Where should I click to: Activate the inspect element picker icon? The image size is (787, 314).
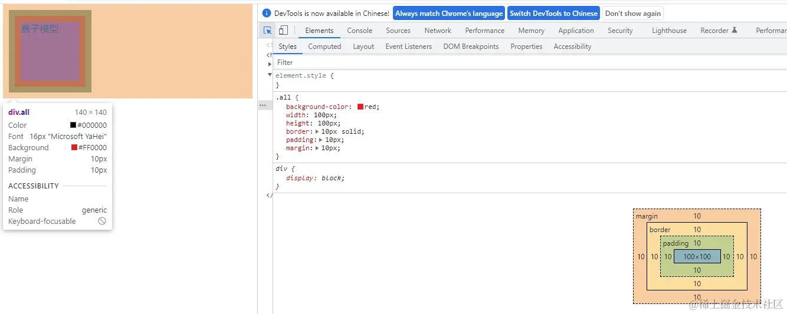point(268,31)
